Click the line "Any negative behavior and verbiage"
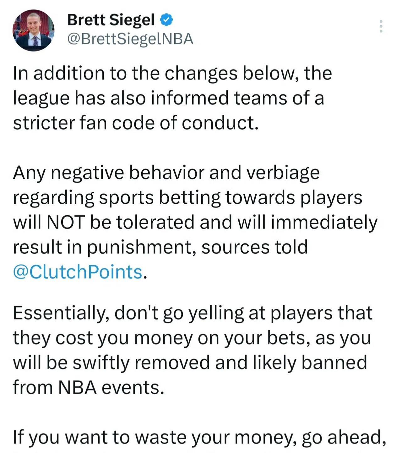The image size is (402, 453). [166, 173]
